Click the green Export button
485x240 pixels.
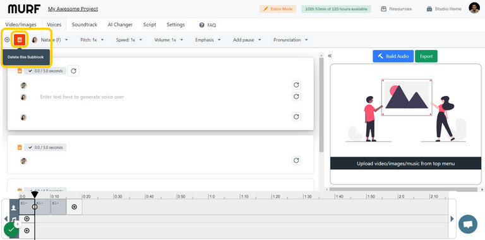point(426,56)
